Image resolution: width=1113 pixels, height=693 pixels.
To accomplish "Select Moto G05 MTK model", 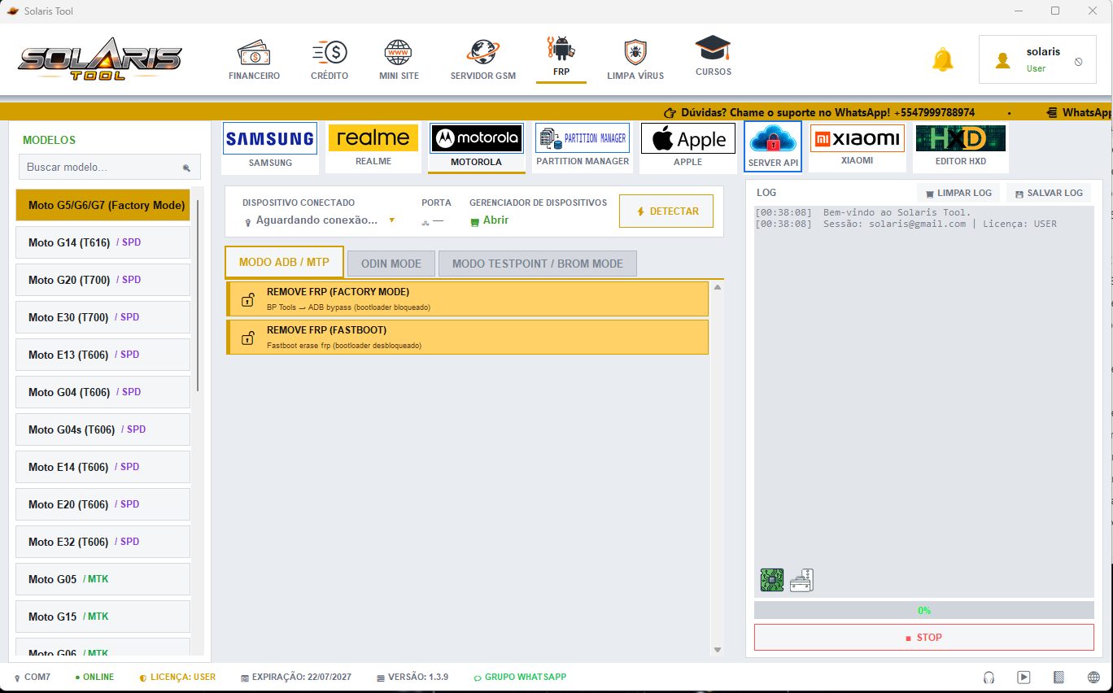I will [103, 579].
